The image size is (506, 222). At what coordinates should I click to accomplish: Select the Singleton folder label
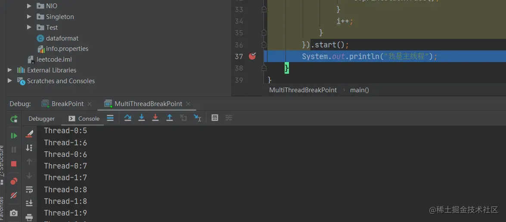tap(60, 16)
